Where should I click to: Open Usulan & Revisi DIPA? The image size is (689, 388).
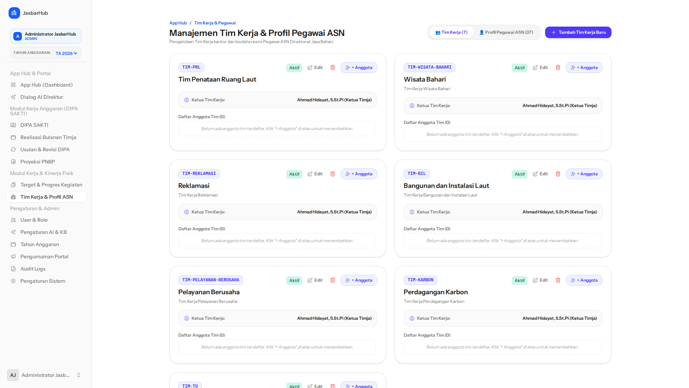(46, 149)
